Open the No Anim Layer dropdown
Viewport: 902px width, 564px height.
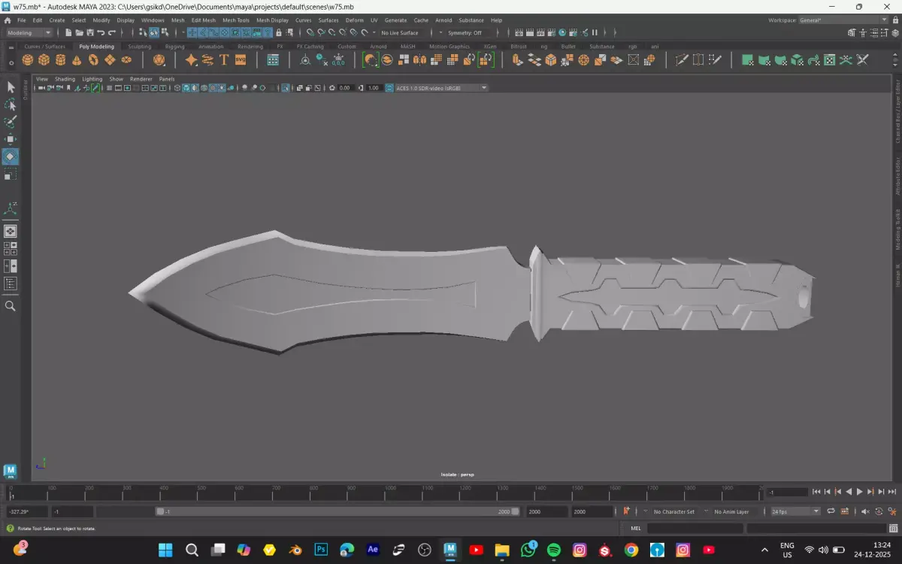click(731, 511)
